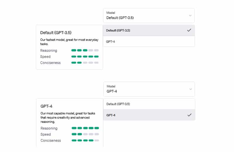
Task: Open the lower Model dropdown showing GPT-4
Action: tap(149, 89)
